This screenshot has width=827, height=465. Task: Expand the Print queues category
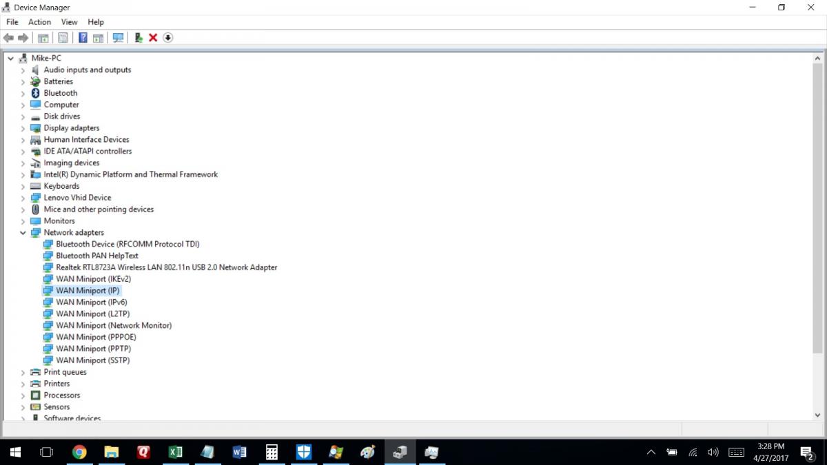pyautogui.click(x=23, y=372)
